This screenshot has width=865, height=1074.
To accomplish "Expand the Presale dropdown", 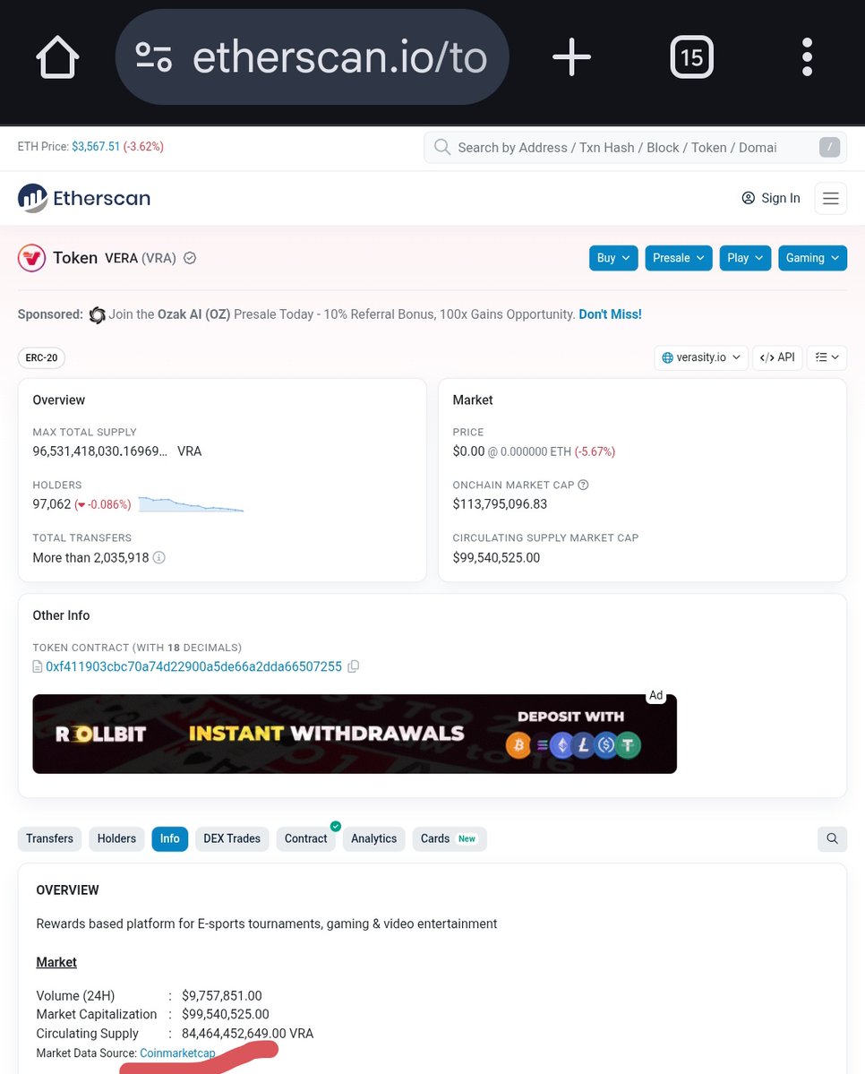I will point(679,258).
